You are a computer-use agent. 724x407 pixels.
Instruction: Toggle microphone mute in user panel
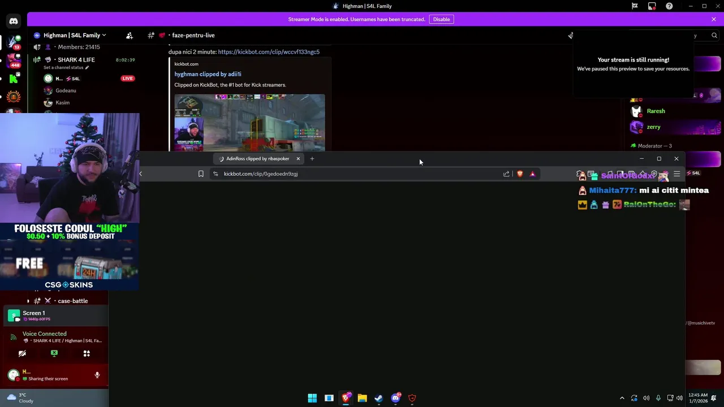pyautogui.click(x=97, y=375)
